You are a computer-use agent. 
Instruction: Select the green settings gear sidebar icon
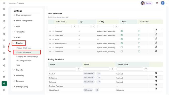click(x=4, y=83)
